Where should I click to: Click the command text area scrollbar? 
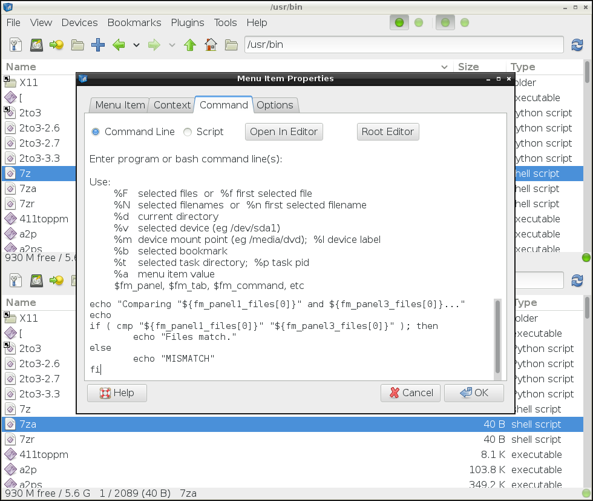498,336
